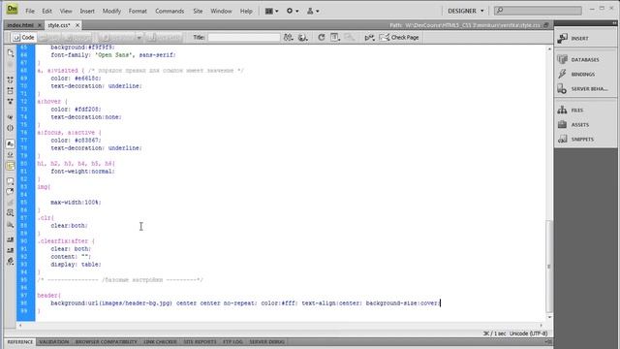The width and height of the screenshot is (620, 349).
Task: Click the Refresh Design View icon
Action: [x=321, y=37]
